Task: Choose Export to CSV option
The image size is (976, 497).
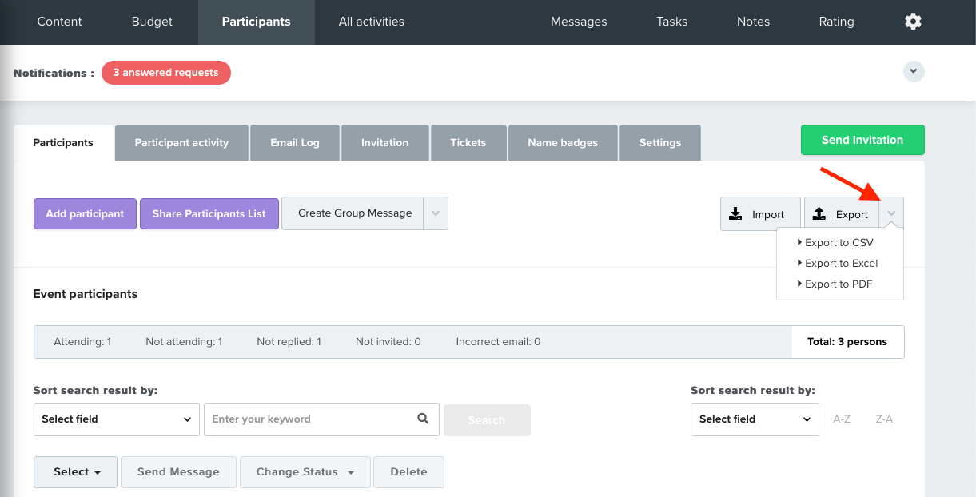Action: (x=839, y=243)
